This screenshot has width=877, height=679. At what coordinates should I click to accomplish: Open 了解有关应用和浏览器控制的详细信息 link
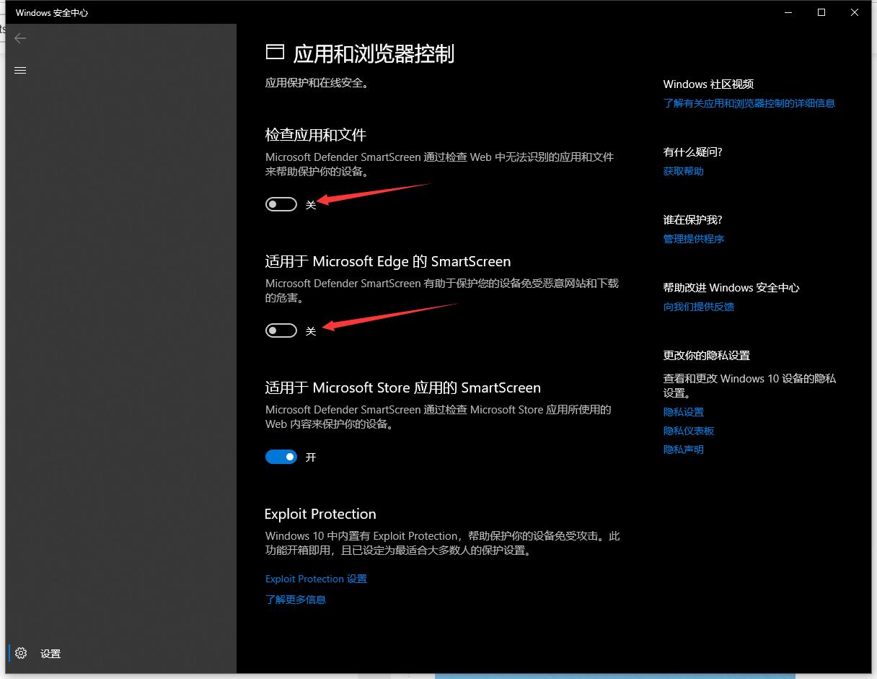tap(749, 103)
